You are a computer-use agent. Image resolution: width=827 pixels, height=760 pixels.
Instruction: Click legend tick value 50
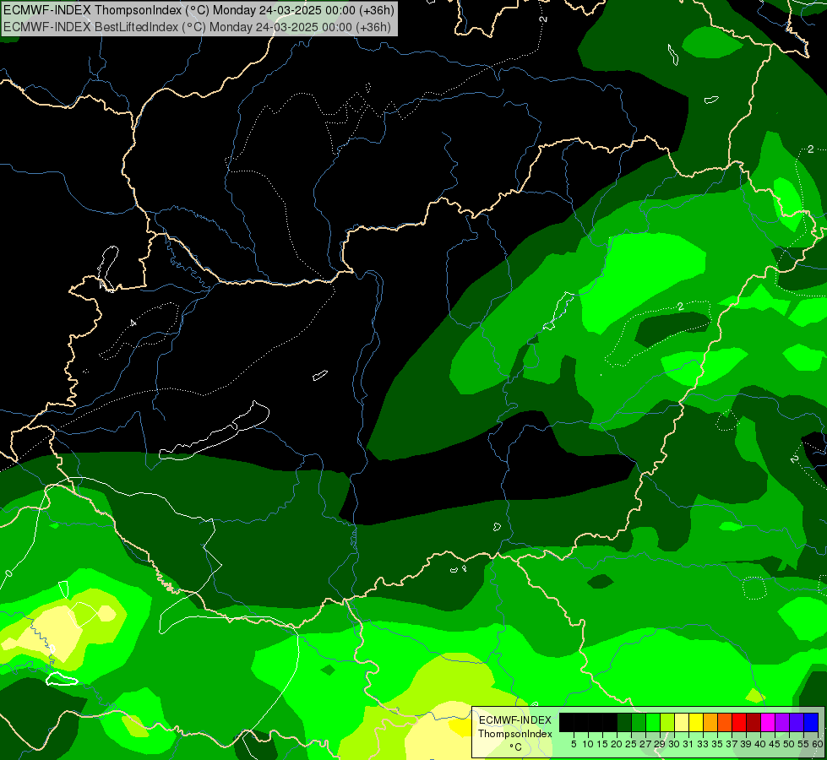pos(789,744)
